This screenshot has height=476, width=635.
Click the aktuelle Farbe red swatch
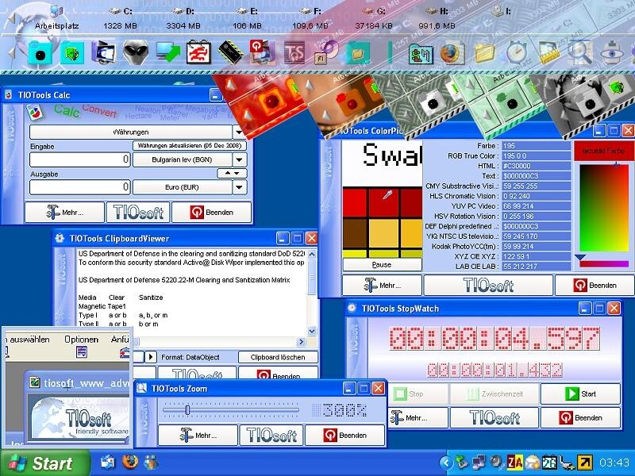coord(604,151)
